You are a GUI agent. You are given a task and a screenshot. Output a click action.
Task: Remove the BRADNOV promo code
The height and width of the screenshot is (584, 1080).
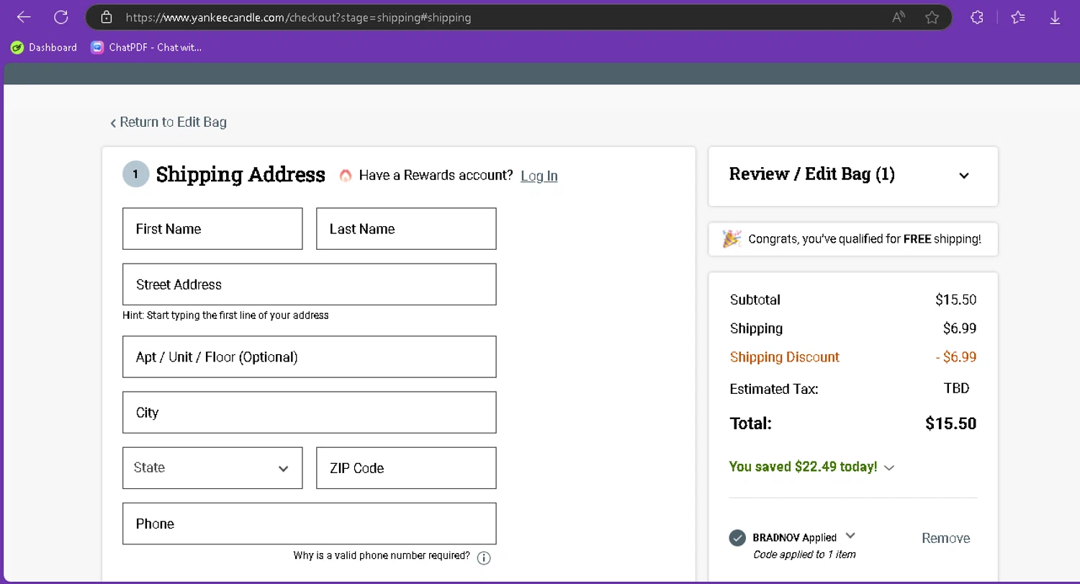point(945,538)
